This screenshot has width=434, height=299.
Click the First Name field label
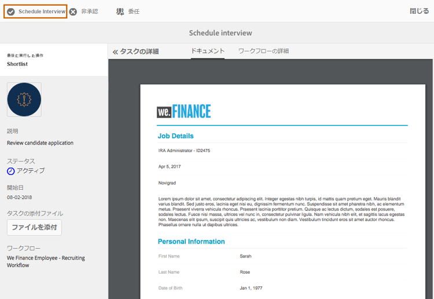tap(169, 256)
